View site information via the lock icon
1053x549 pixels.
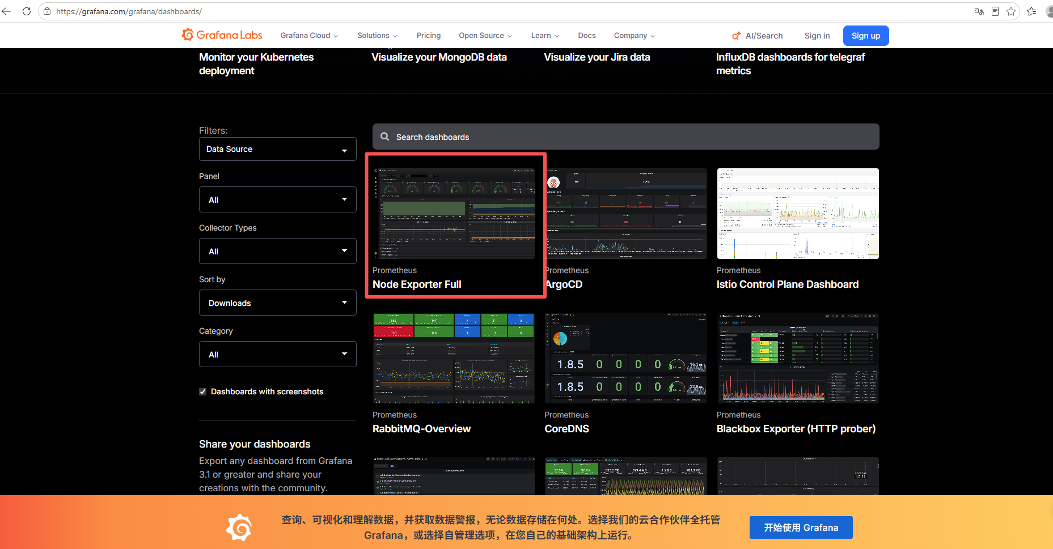tap(47, 11)
